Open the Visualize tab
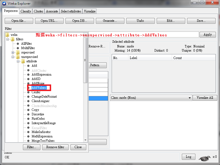Image resolution: width=220 pixels, height=165 pixels. pos(90,11)
